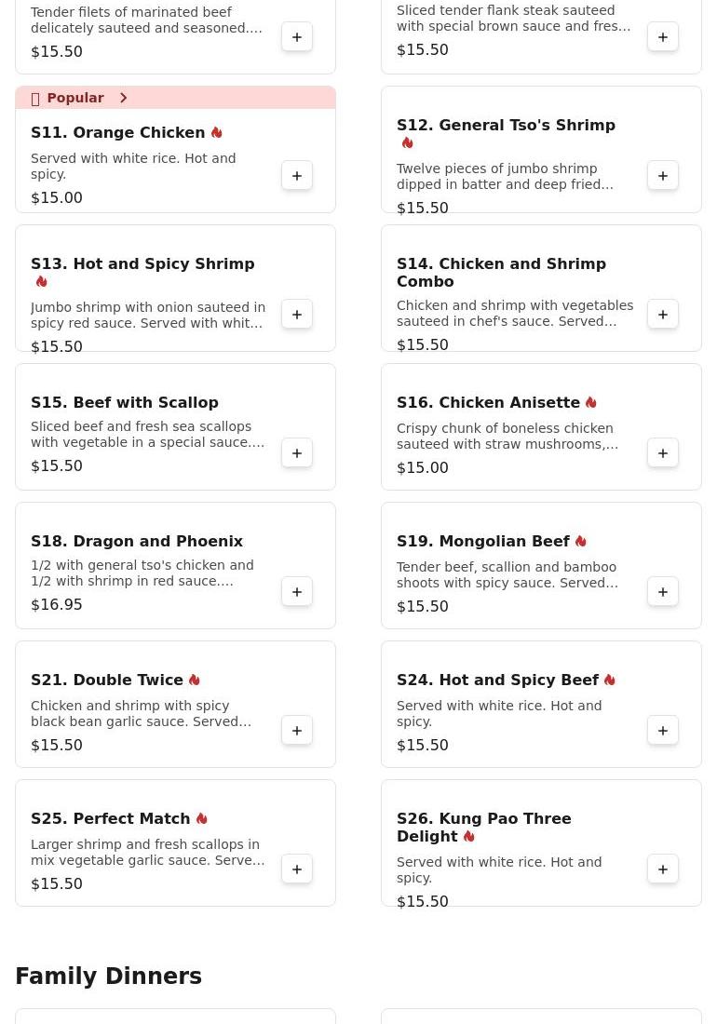Add Dragon and Phoenix S18
The height and width of the screenshot is (1024, 717).
tap(296, 591)
